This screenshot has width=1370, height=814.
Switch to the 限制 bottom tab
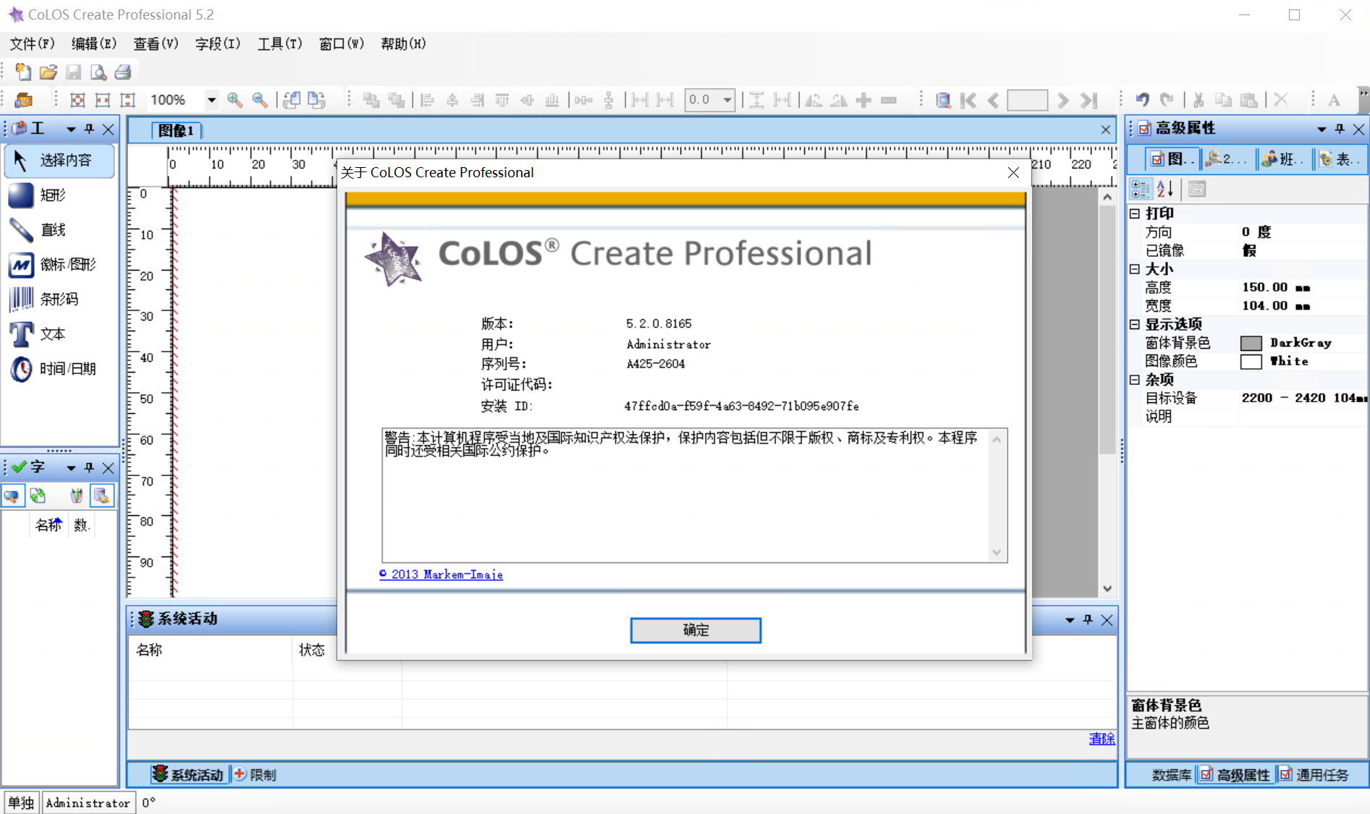(x=255, y=775)
